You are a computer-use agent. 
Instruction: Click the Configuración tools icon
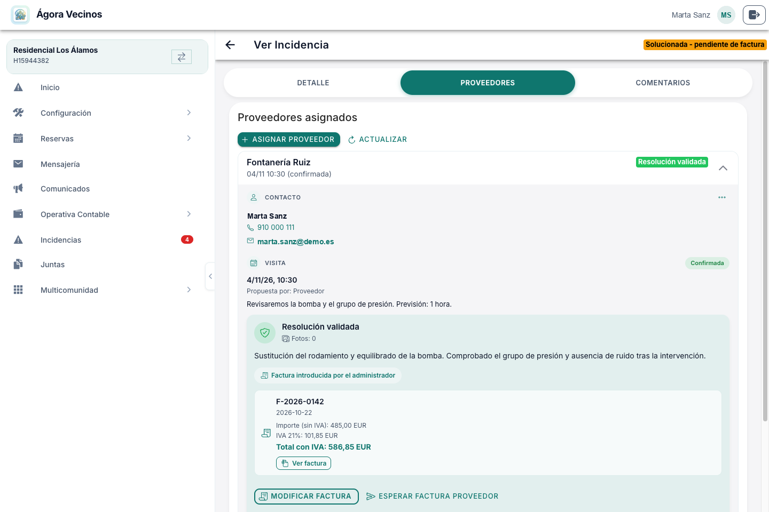tap(18, 113)
